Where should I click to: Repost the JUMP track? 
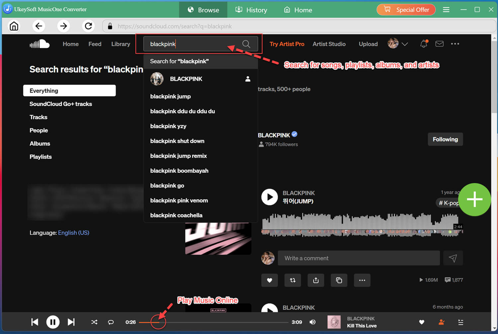pos(292,280)
